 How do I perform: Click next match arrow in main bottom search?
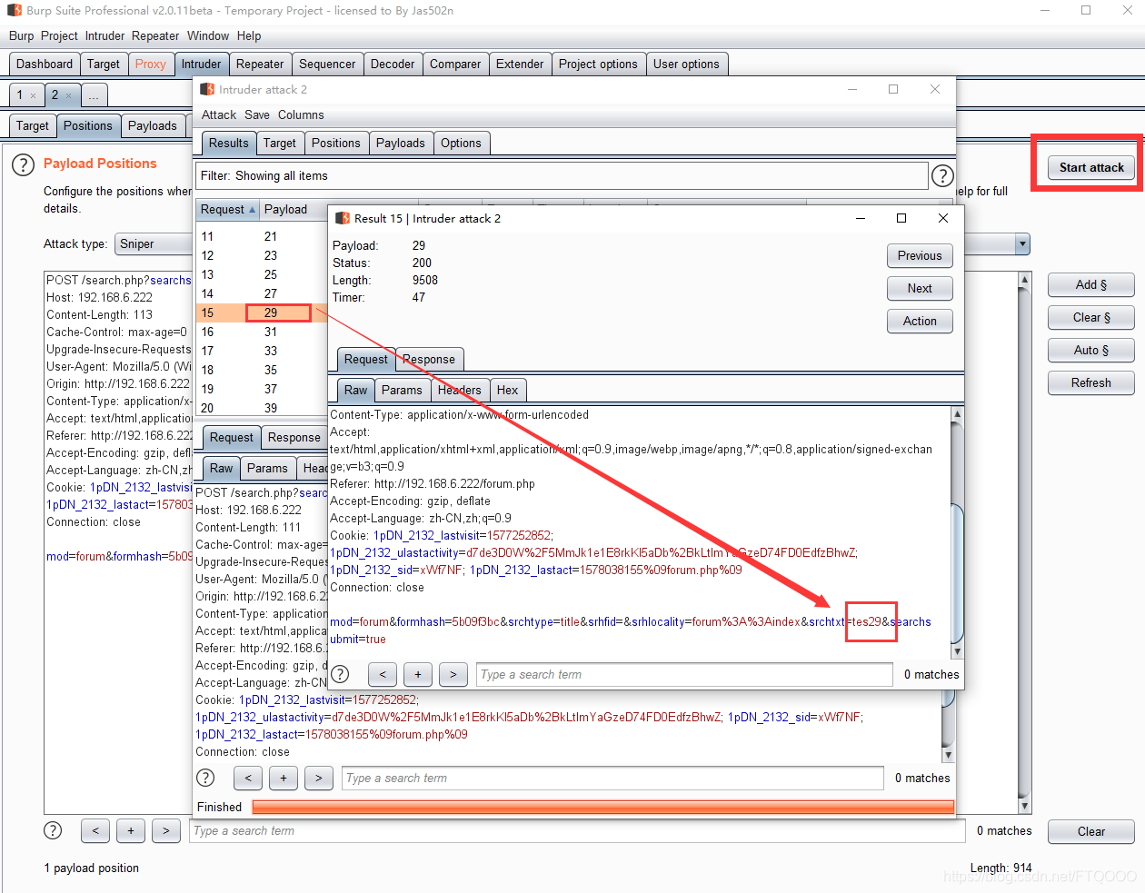(x=166, y=830)
